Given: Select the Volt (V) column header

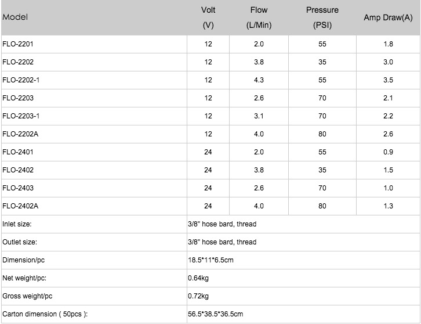Looking at the screenshot, I should (x=208, y=17).
